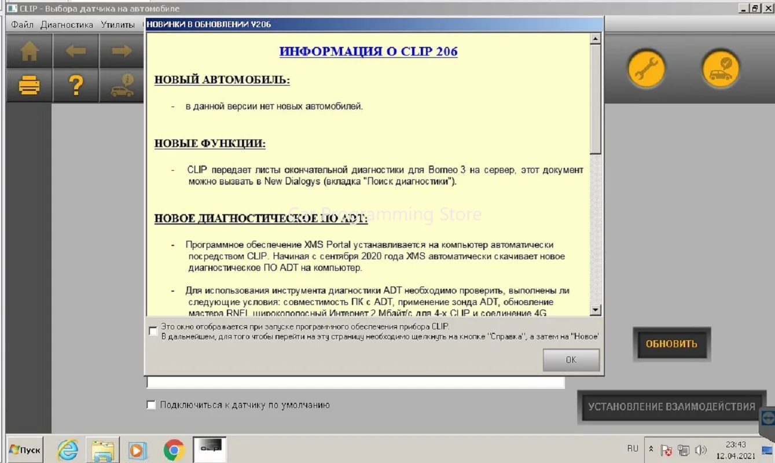Image resolution: width=775 pixels, height=463 pixels.
Task: Click the Home icon in CLIP toolbar
Action: pyautogui.click(x=30, y=51)
